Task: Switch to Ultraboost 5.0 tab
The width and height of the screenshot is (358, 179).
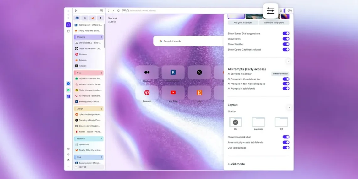Action: (89, 43)
